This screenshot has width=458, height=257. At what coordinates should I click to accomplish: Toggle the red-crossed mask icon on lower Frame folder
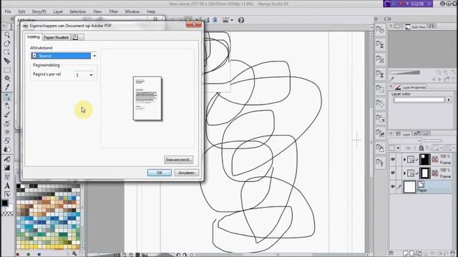(x=435, y=173)
